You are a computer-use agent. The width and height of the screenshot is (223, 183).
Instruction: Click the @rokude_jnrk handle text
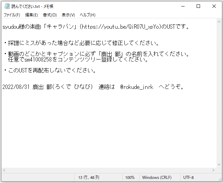pos(137,87)
